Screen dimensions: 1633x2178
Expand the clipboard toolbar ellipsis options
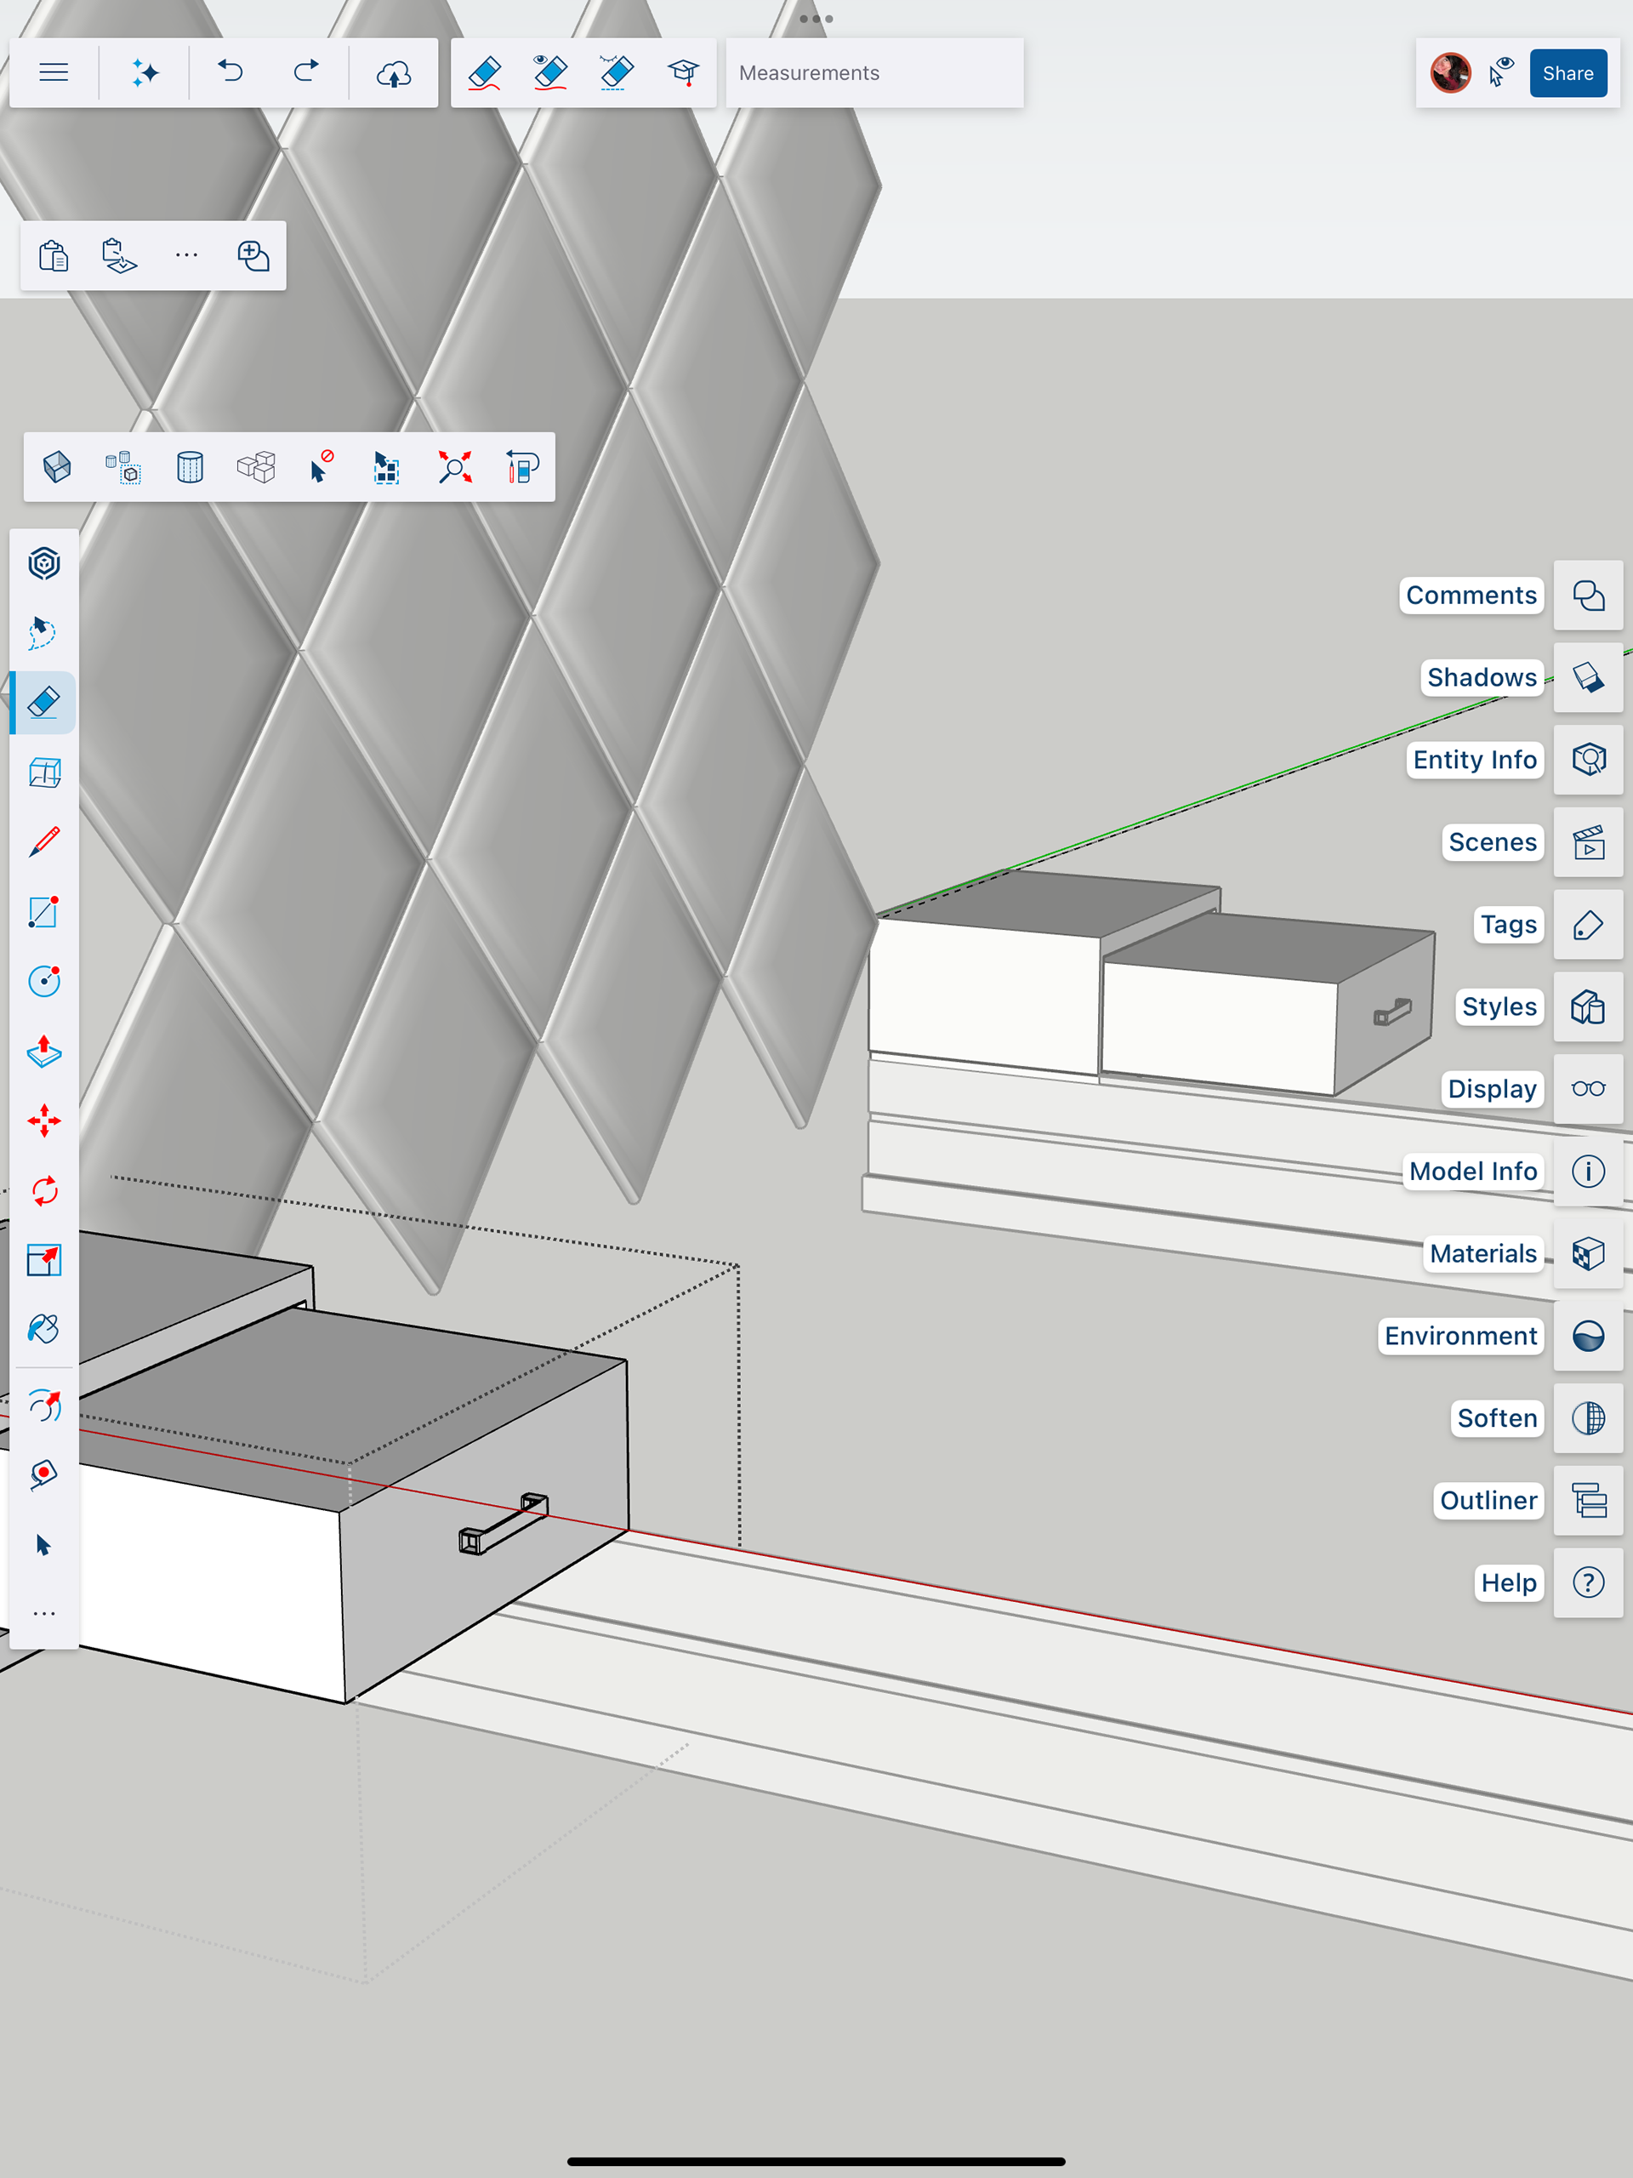(186, 255)
